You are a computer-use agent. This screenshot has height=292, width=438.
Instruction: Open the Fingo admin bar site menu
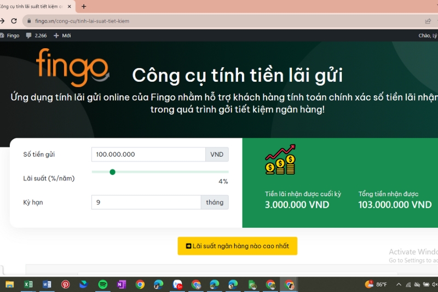(x=10, y=36)
